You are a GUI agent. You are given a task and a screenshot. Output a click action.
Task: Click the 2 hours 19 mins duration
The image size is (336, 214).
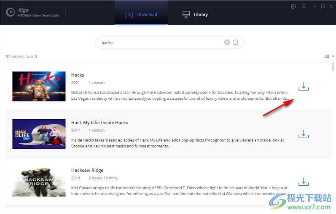pos(103,178)
